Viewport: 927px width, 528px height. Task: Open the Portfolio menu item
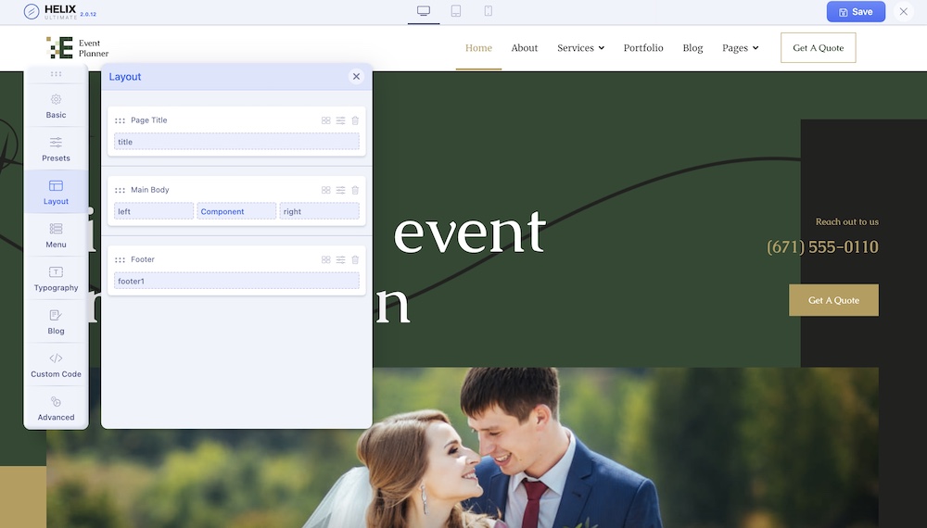click(x=643, y=48)
